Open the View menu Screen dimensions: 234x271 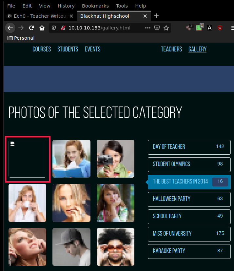pos(45,6)
